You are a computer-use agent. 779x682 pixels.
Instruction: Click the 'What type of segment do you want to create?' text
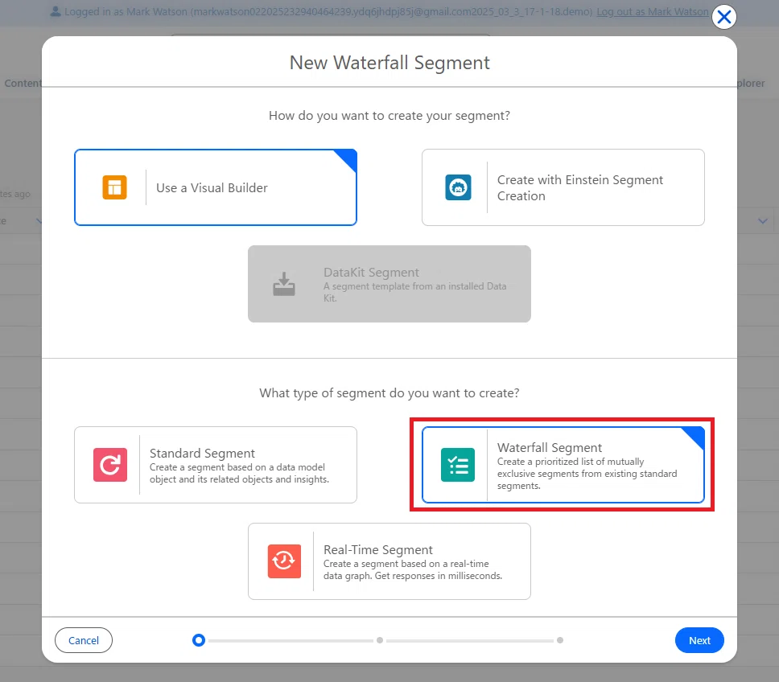click(x=389, y=393)
